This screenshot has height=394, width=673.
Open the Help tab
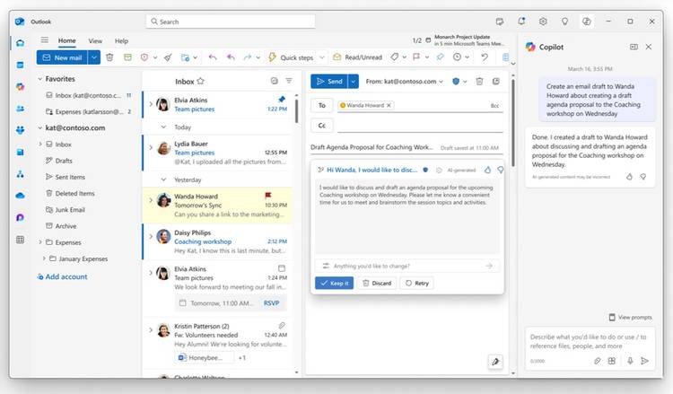pyautogui.click(x=121, y=40)
